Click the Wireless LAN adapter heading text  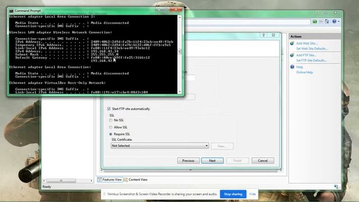(61, 33)
